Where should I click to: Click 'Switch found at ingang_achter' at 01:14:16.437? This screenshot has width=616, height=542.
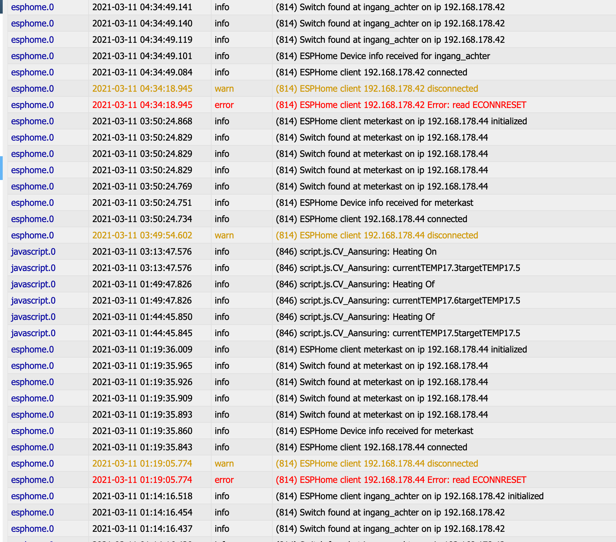(390, 529)
